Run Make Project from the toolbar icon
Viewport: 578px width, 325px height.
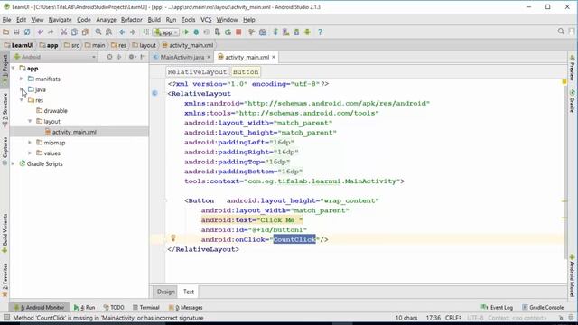pyautogui.click(x=146, y=32)
